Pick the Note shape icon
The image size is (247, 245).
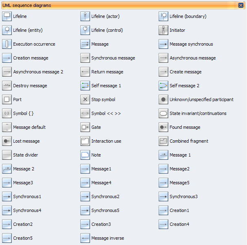click(85, 155)
